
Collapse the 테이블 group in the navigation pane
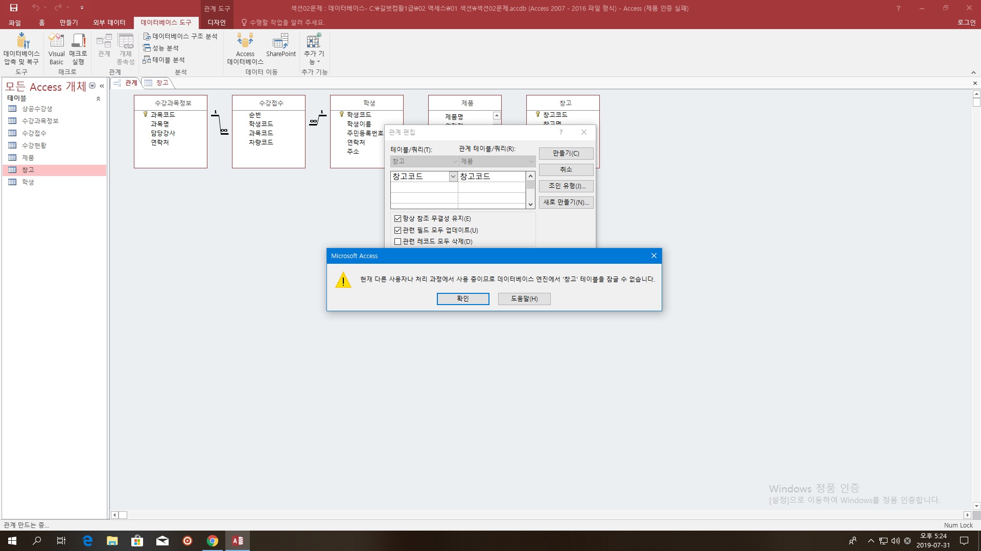point(98,98)
